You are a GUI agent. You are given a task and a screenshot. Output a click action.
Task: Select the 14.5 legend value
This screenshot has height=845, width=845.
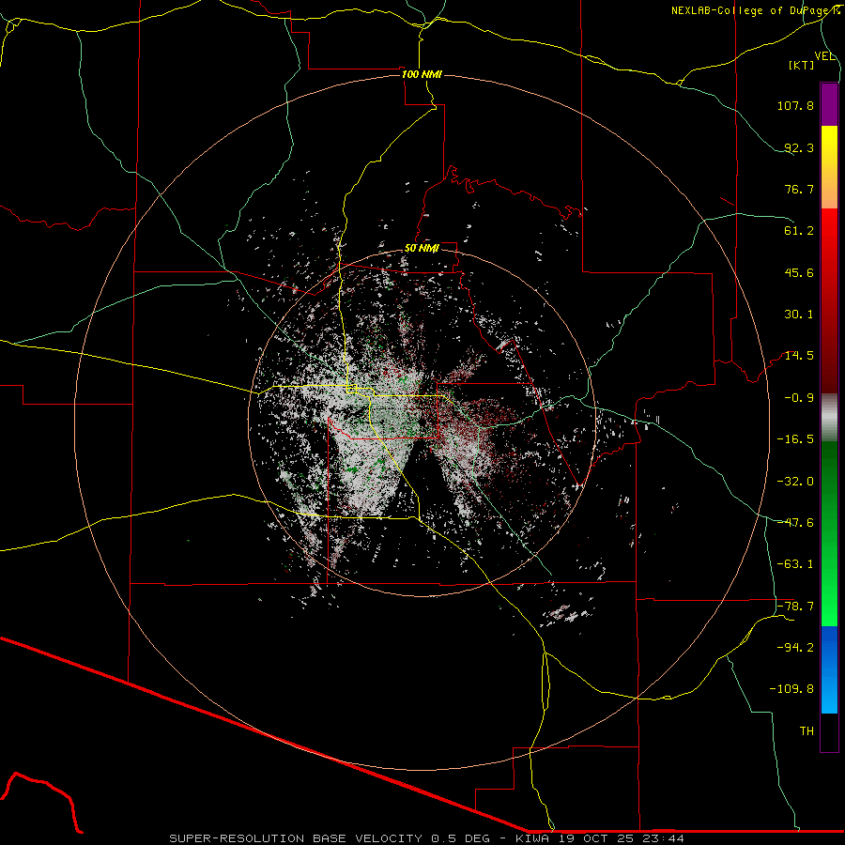799,356
